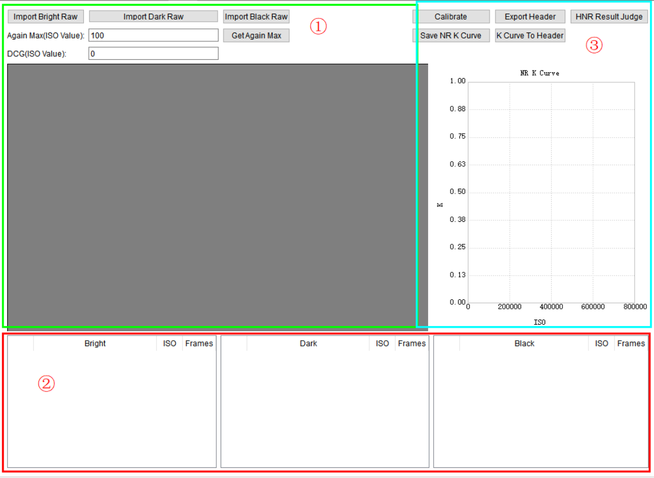Click the Frames header in the Dark table
Image resolution: width=654 pixels, height=478 pixels.
pyautogui.click(x=412, y=344)
